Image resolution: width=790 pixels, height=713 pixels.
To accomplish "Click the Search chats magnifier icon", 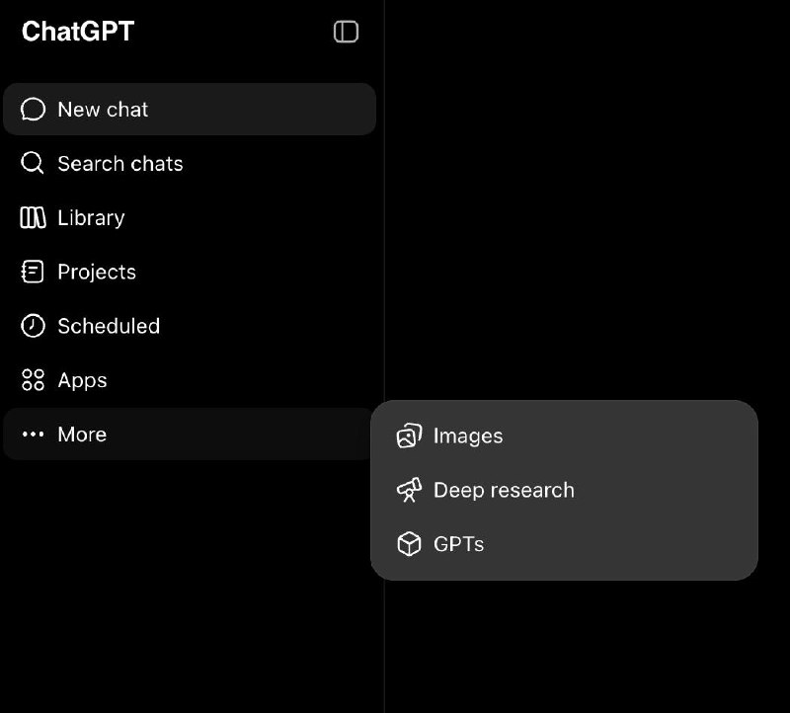I will coord(33,163).
